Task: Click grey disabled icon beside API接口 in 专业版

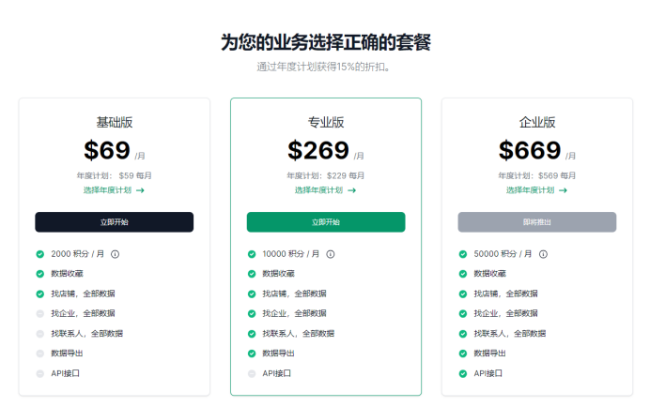Action: (x=252, y=374)
